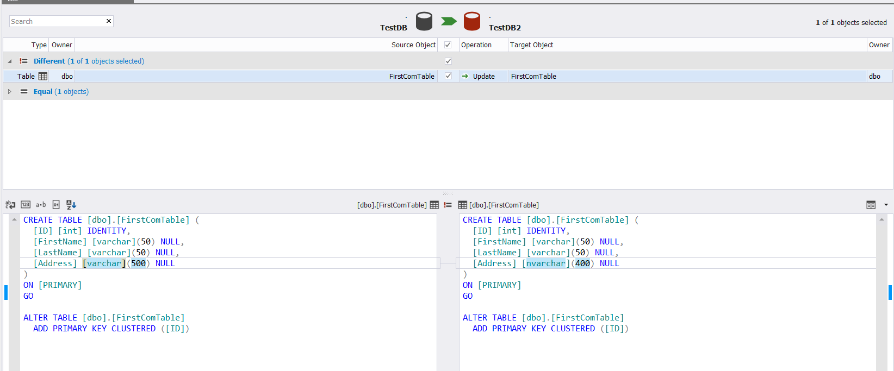The width and height of the screenshot is (894, 371).
Task: Click the Type column header
Action: click(39, 45)
